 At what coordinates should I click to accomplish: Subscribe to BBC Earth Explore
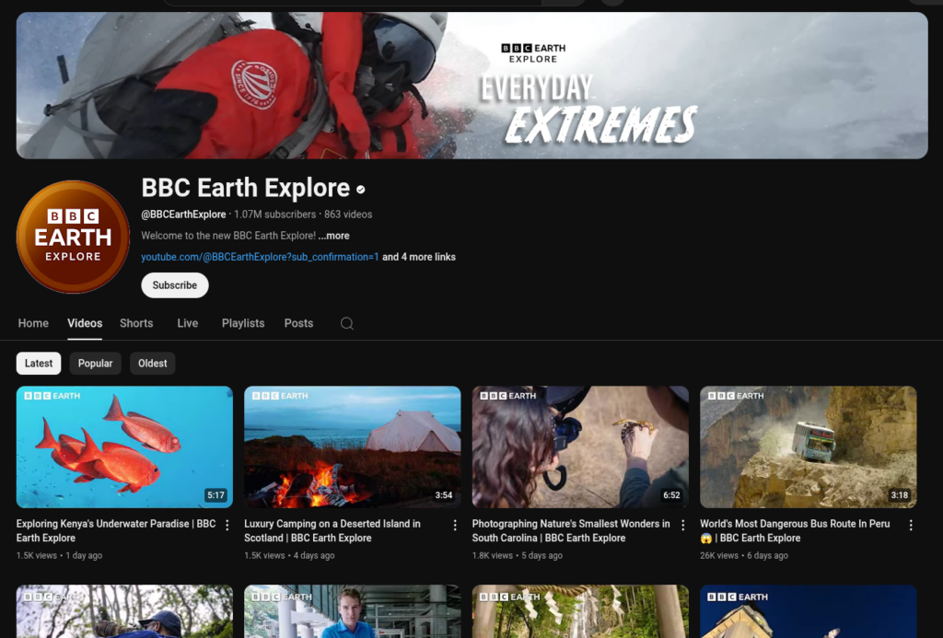[x=175, y=285]
